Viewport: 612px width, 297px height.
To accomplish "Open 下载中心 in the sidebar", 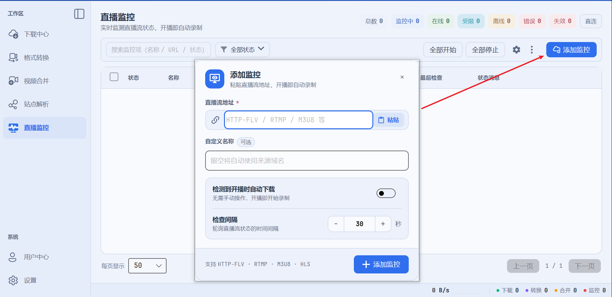I will [45, 34].
